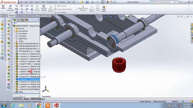Select the Sketch tool in the ribbon
The height and width of the screenshot is (108, 193).
(3, 7)
